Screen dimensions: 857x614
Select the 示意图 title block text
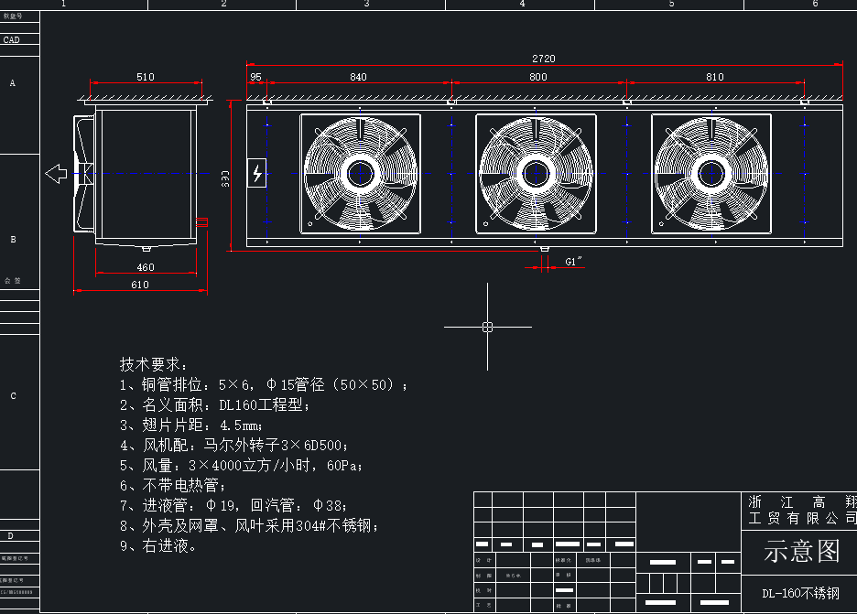pyautogui.click(x=802, y=551)
